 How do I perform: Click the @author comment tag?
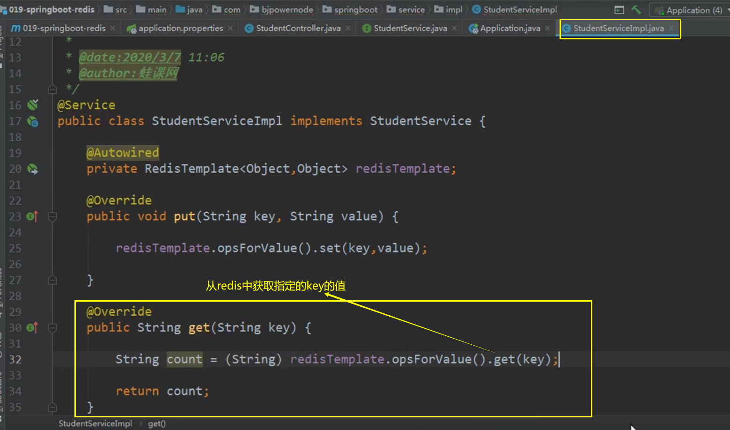click(129, 73)
